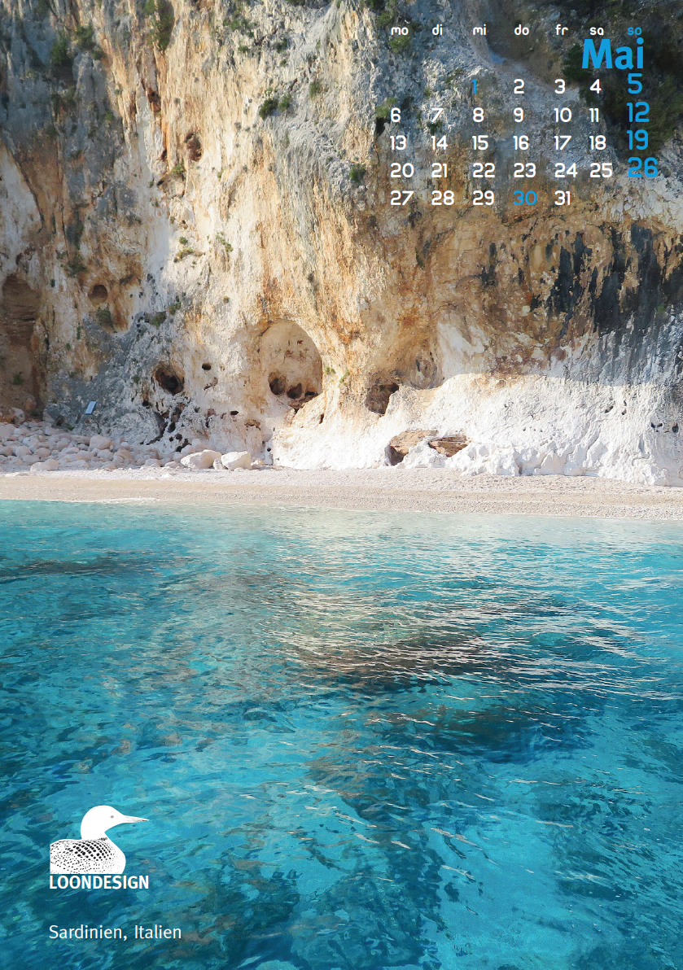The height and width of the screenshot is (970, 683).
Task: Click the 'fr' weekday header
Action: (x=562, y=30)
